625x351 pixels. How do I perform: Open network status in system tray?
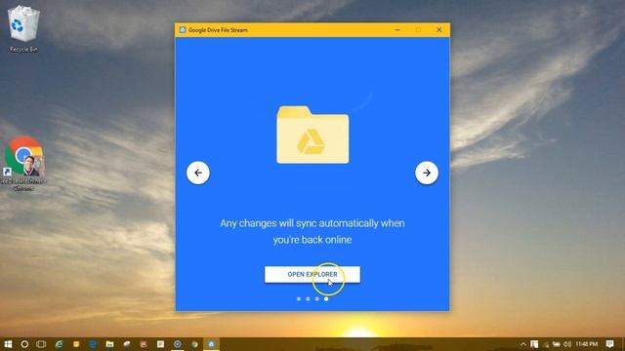(x=546, y=344)
